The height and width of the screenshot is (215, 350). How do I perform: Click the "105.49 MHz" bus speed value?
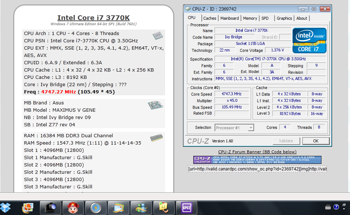click(232, 107)
